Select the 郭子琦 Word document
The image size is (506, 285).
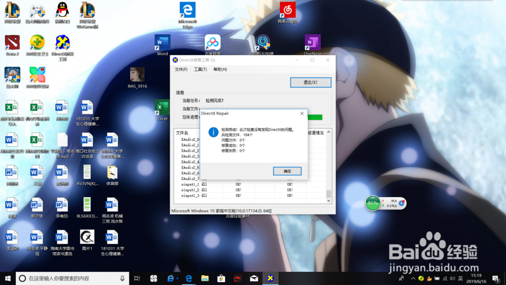click(37, 208)
